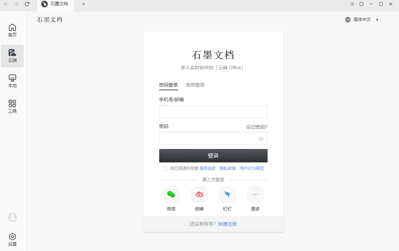The height and width of the screenshot is (251, 399).
Task: Switch to 密码登录 tab
Action: (x=169, y=85)
